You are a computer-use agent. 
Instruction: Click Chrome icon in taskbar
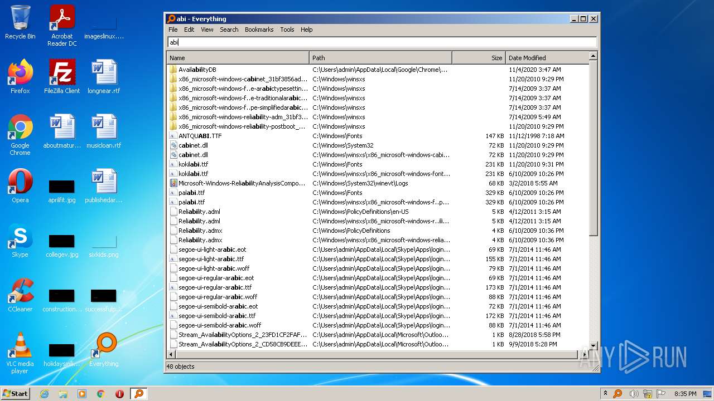click(x=101, y=394)
